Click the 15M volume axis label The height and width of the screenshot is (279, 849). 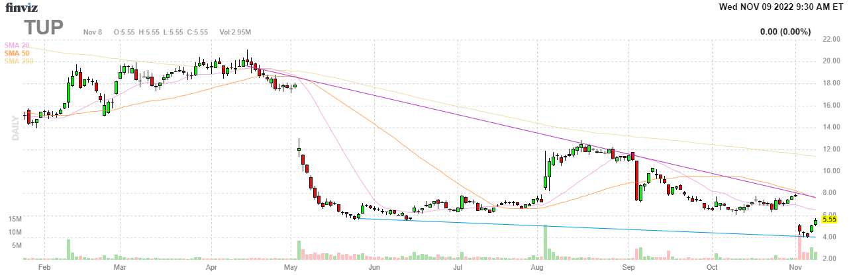pos(14,219)
